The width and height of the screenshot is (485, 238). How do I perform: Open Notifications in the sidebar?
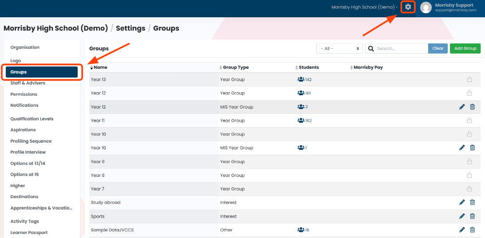(24, 105)
